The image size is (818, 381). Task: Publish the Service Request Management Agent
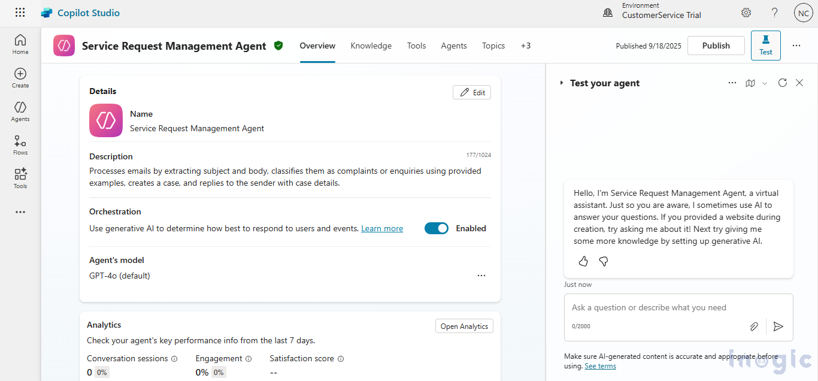(x=716, y=46)
